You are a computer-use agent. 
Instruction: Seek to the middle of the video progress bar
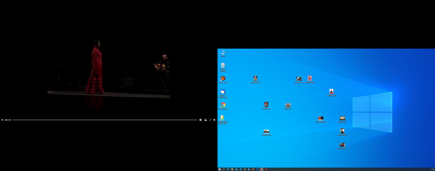point(105,120)
